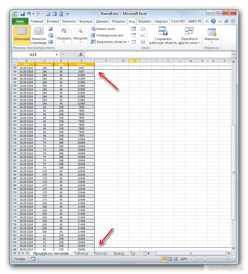This screenshot has height=274, width=248.
Task: Click Новое окно button
Action: (x=103, y=29)
